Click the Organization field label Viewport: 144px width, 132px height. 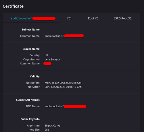click(x=31, y=59)
